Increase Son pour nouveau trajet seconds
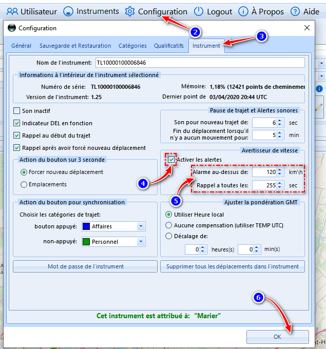Image resolution: width=326 pixels, height=349 pixels. [x=280, y=121]
